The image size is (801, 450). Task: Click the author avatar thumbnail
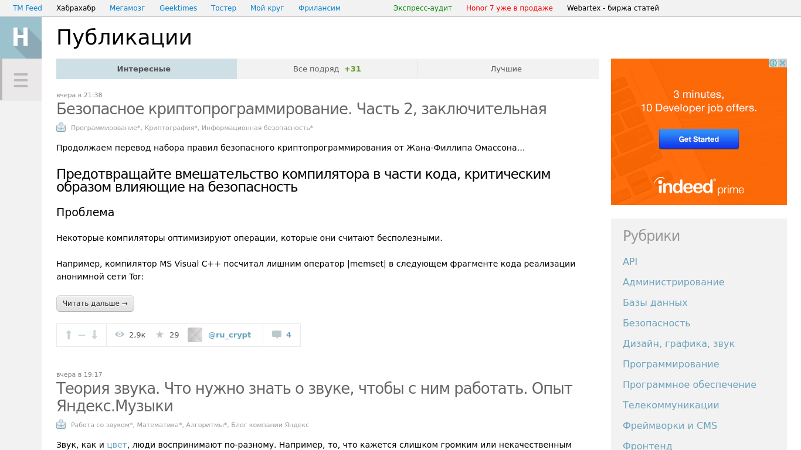pyautogui.click(x=195, y=334)
